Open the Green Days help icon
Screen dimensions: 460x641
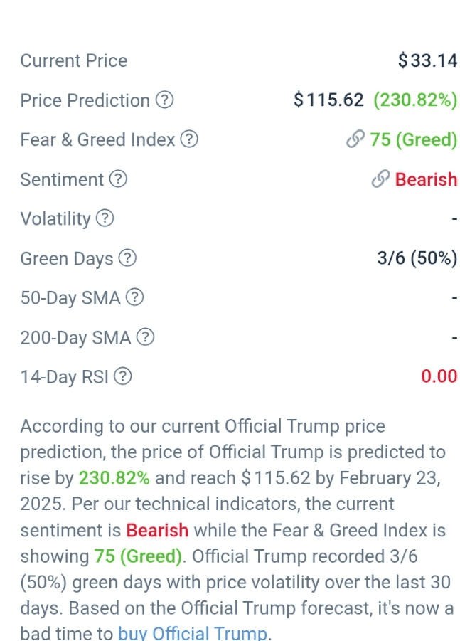(127, 258)
